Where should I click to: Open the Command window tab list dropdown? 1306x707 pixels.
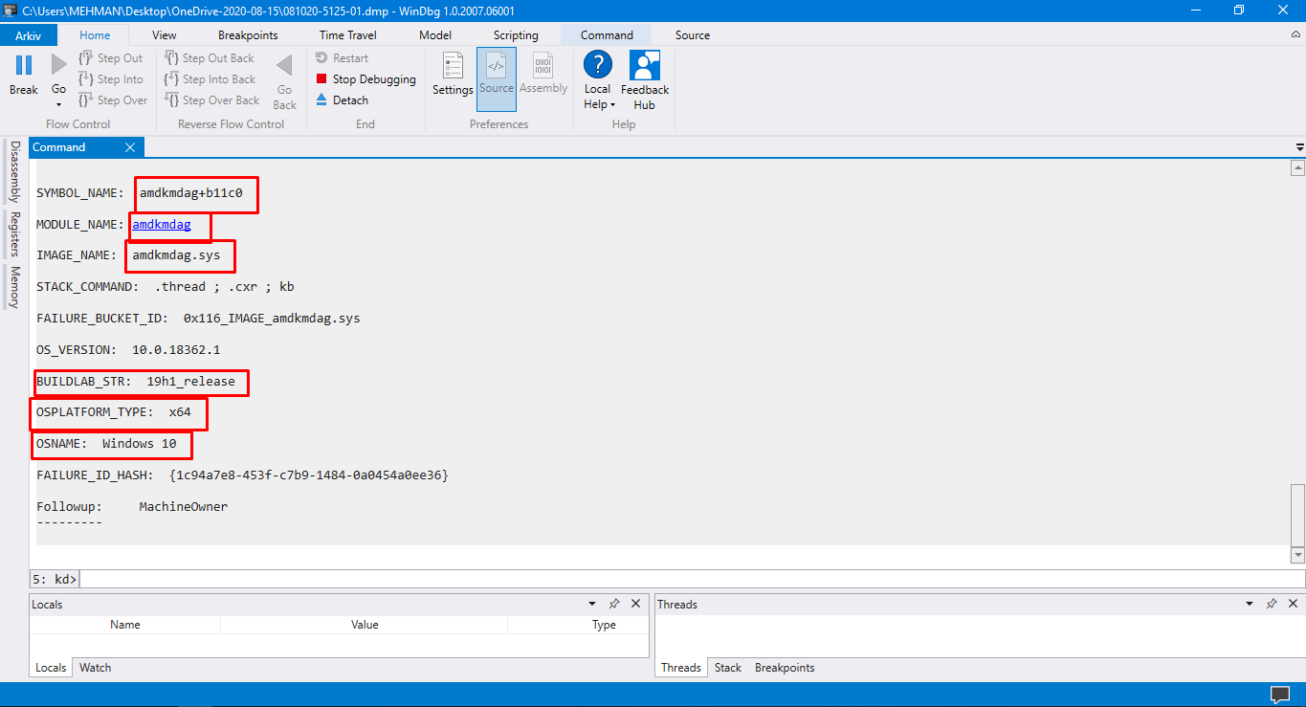tap(1299, 148)
